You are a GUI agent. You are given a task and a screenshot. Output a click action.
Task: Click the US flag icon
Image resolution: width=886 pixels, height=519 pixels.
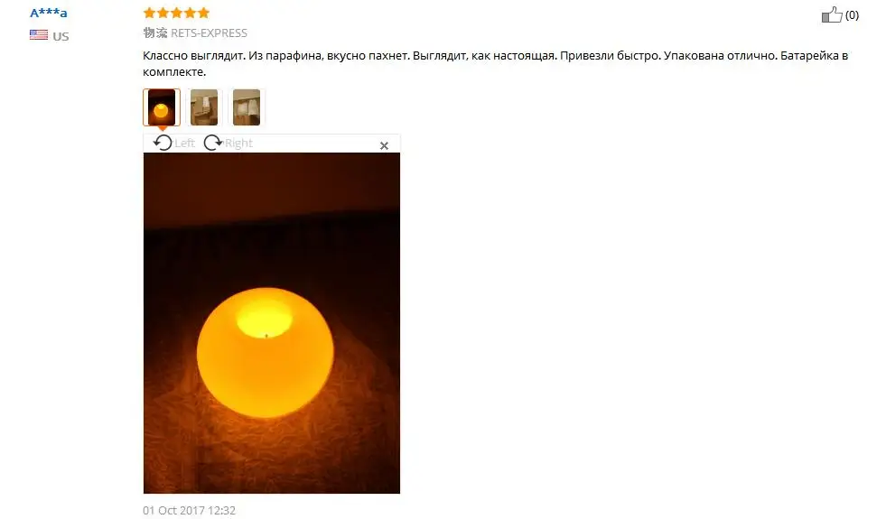pyautogui.click(x=39, y=35)
